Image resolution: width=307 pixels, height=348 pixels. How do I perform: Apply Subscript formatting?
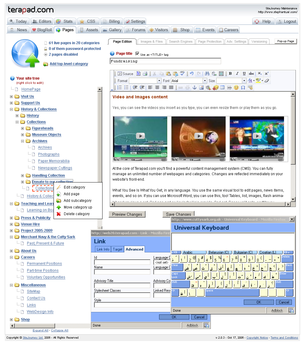coord(260,74)
